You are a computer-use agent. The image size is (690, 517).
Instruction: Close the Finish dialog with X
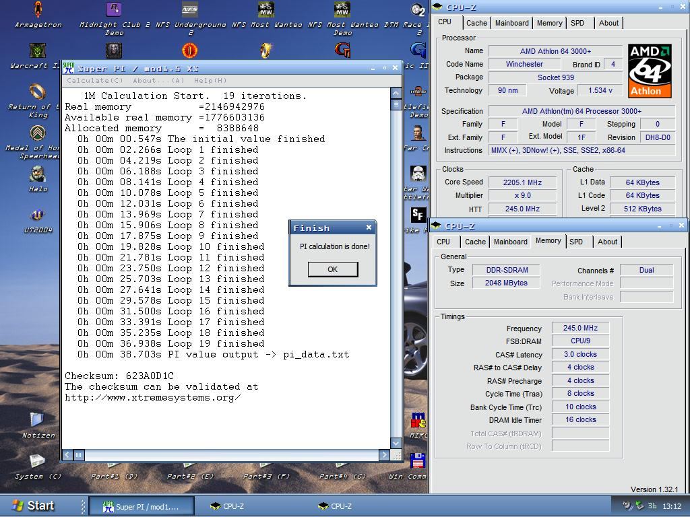(369, 228)
